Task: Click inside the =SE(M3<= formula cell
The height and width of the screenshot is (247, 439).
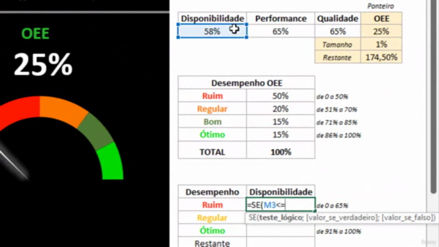Action: tap(281, 204)
